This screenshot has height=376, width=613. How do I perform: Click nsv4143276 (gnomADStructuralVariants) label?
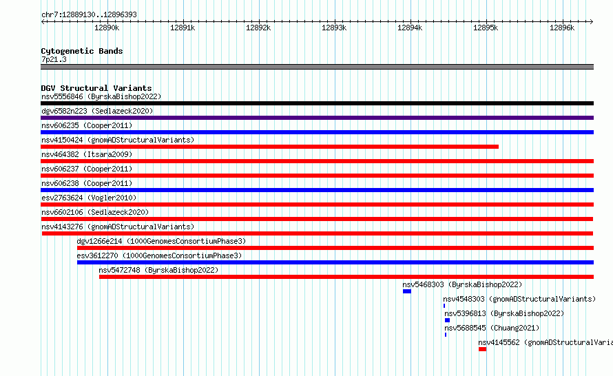click(118, 227)
